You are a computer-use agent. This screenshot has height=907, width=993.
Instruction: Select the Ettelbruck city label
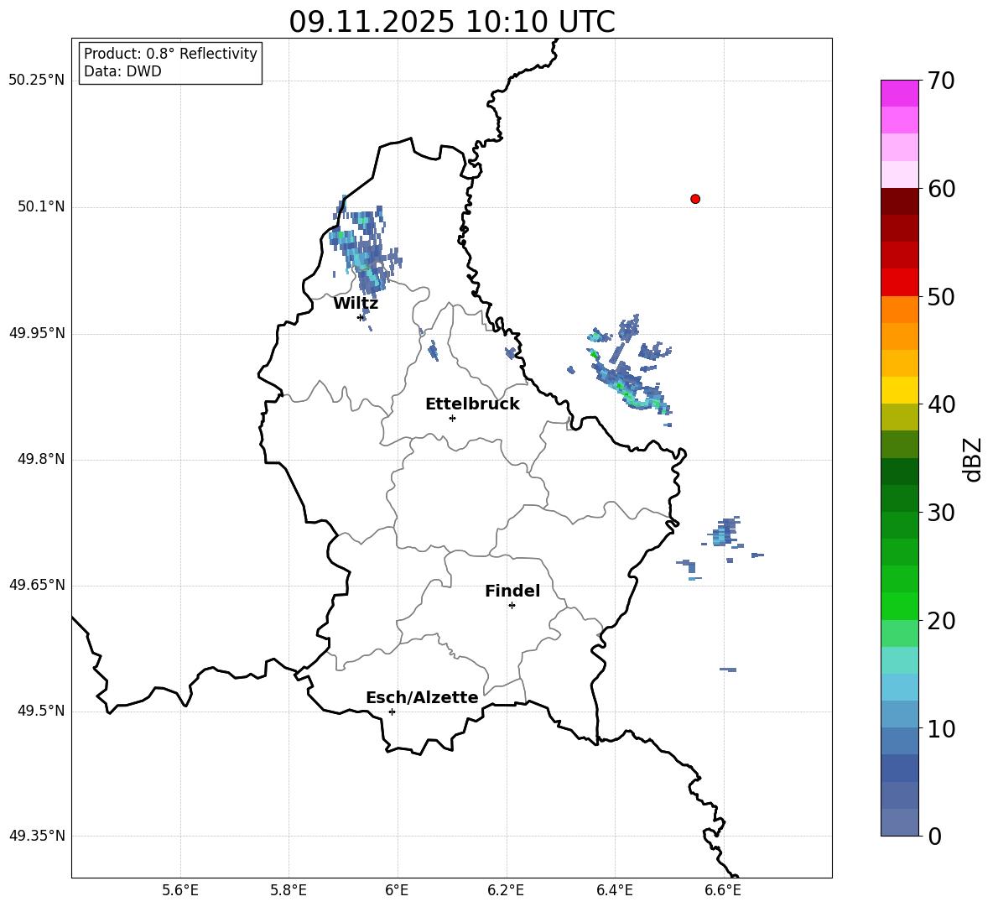(472, 404)
